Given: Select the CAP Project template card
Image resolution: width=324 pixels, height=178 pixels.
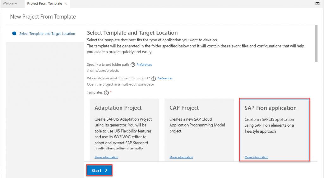Looking at the screenshot, I should (199, 130).
